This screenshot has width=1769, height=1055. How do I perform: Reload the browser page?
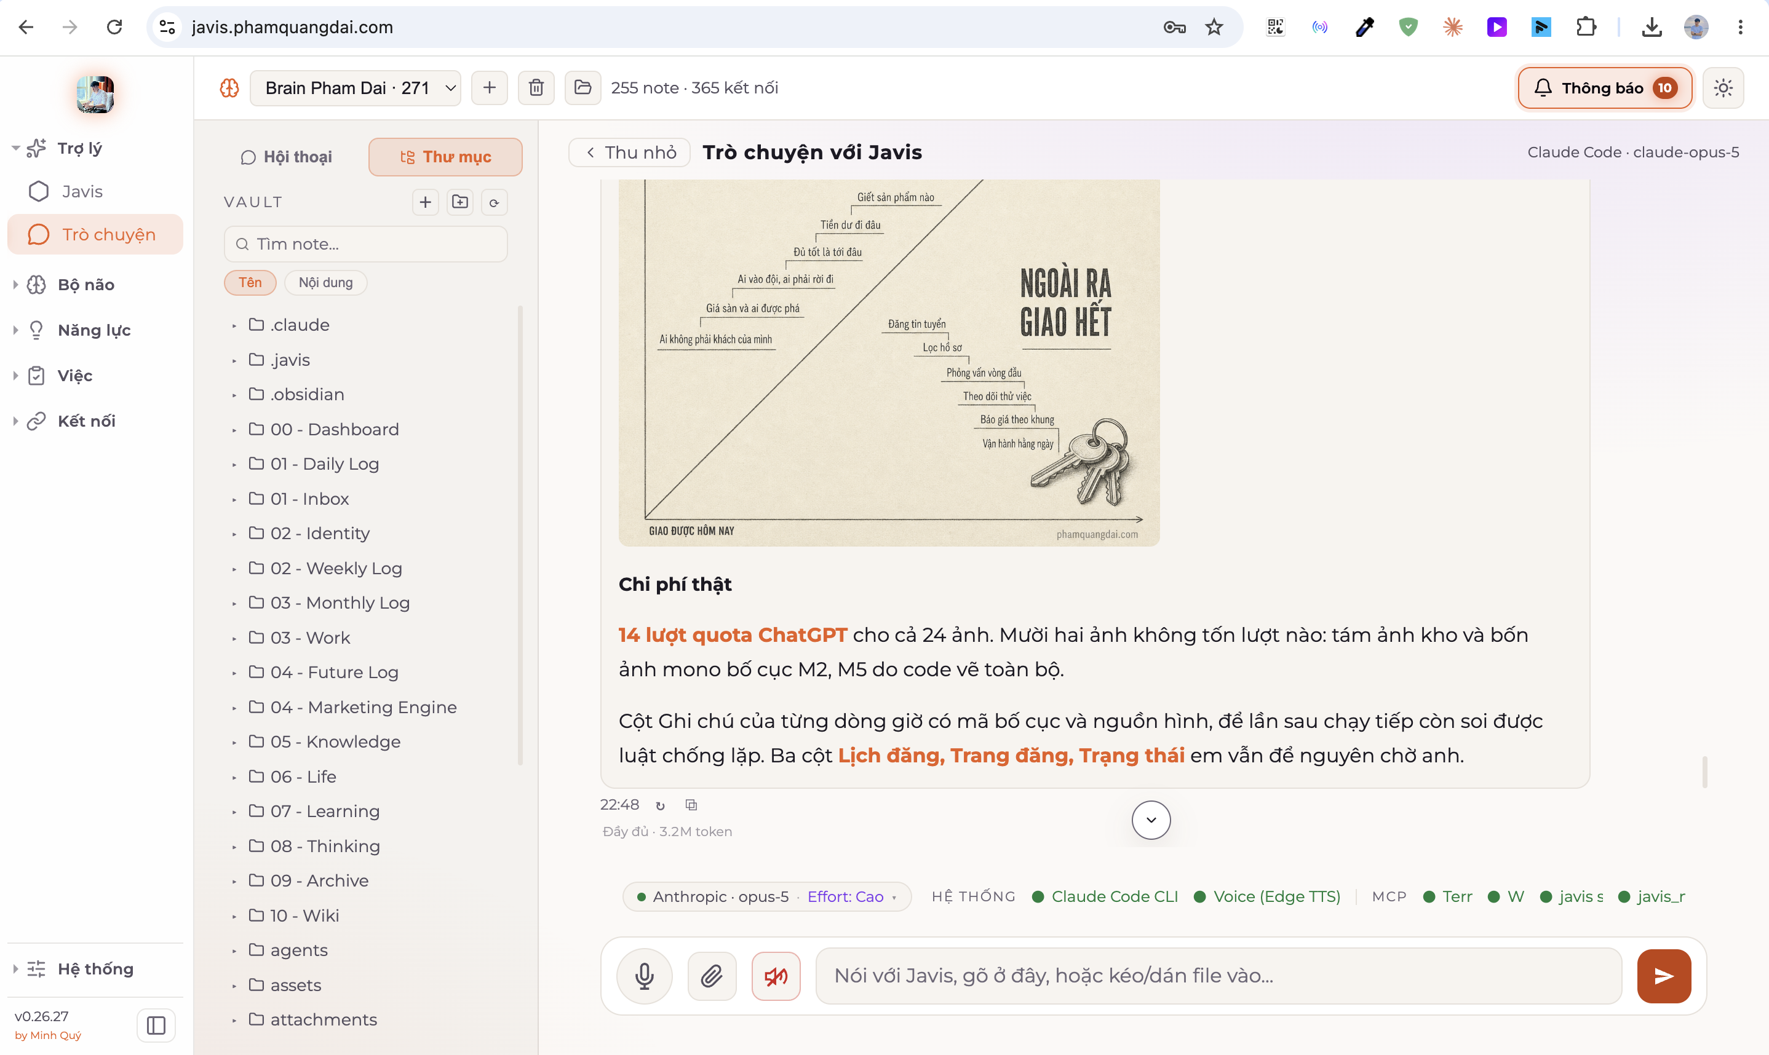point(114,27)
